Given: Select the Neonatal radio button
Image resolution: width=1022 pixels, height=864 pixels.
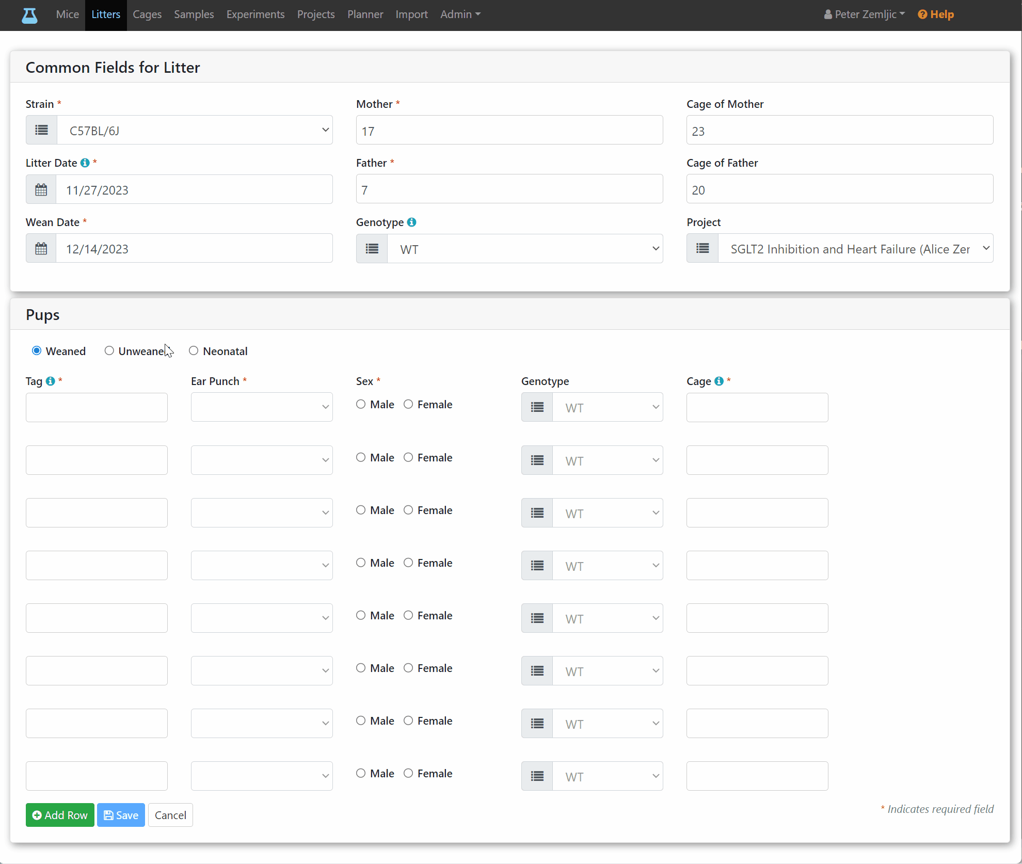Looking at the screenshot, I should [x=194, y=351].
